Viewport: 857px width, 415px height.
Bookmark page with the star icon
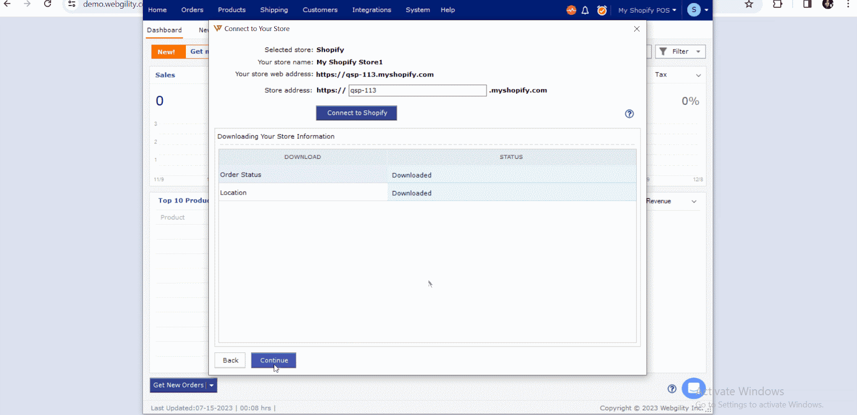749,4
